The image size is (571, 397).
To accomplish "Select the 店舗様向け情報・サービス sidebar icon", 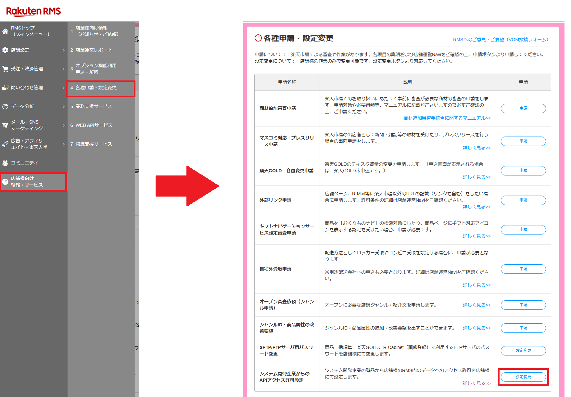I will tap(5, 182).
